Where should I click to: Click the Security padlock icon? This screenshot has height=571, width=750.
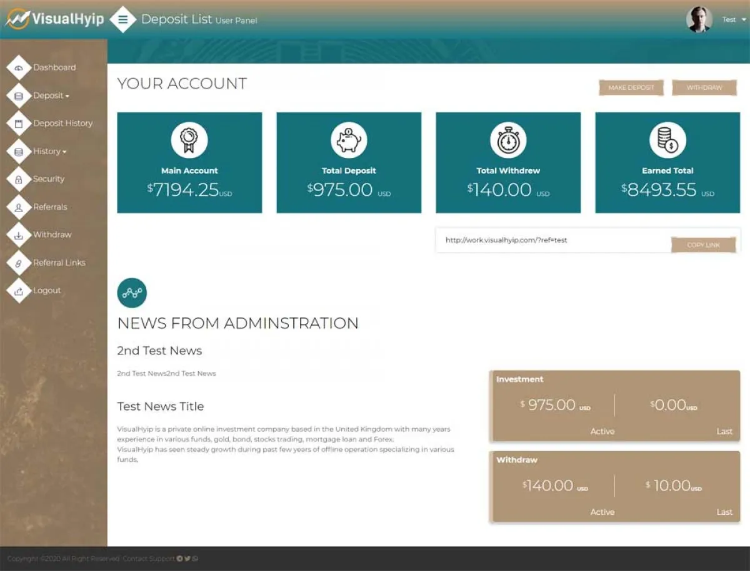click(19, 180)
